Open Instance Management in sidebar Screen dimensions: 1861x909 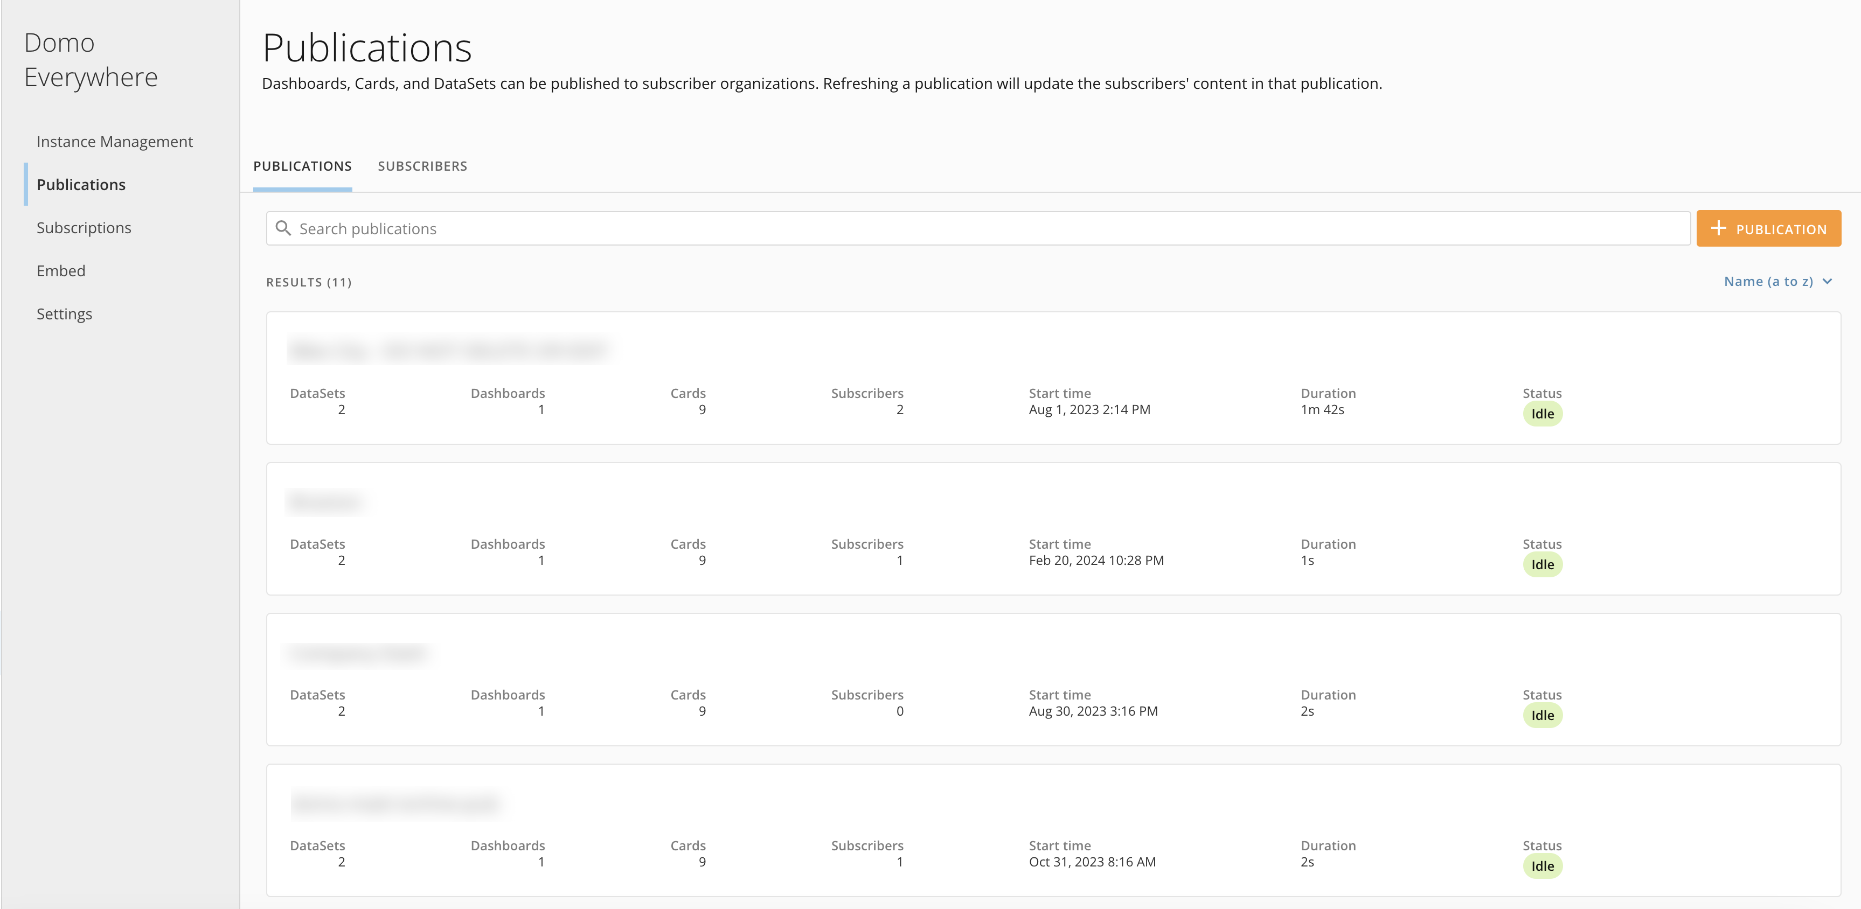click(115, 142)
